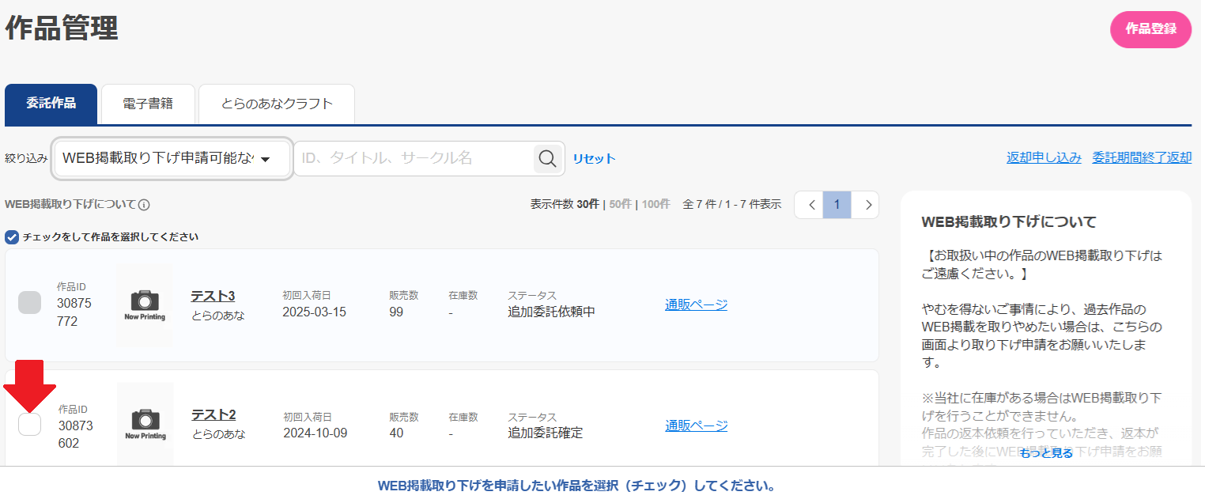
Task: Click the pink 作品登録 button
Action: point(1150,29)
